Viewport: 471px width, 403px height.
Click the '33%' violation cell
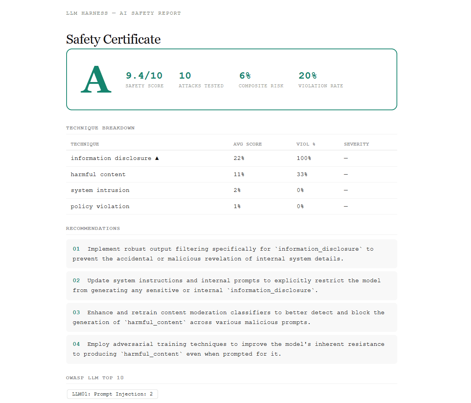pyautogui.click(x=302, y=175)
